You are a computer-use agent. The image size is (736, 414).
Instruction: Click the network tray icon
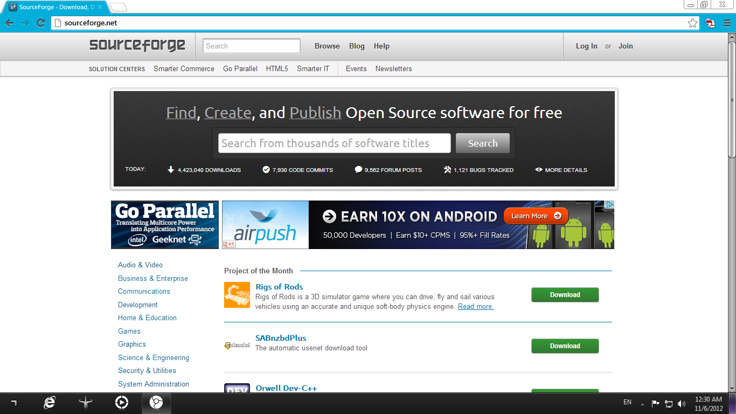pyautogui.click(x=669, y=403)
